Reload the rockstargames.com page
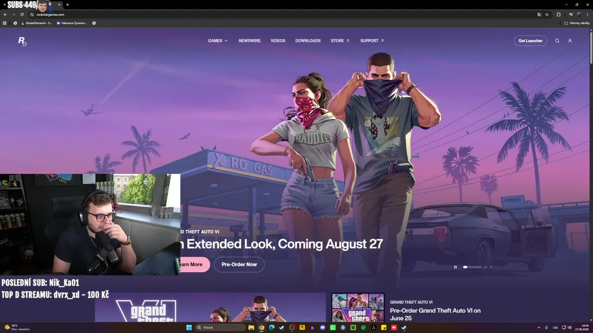This screenshot has height=333, width=593. [22, 14]
